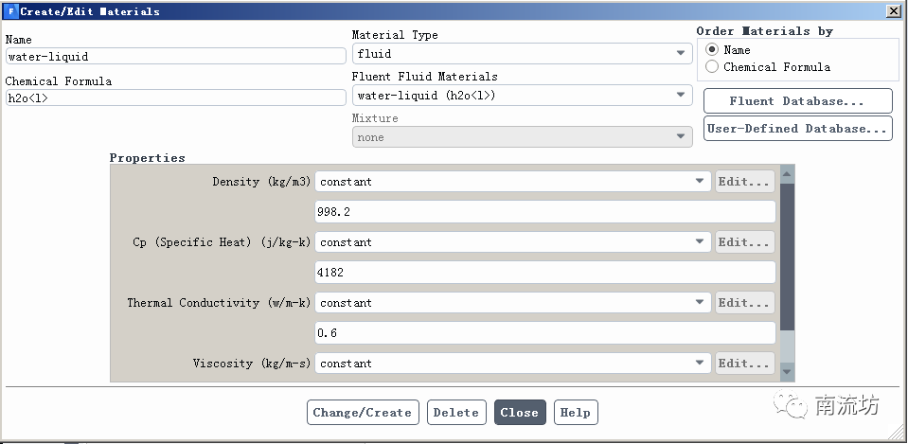Click the Chemical Formula text field
Image resolution: width=908 pixels, height=444 pixels.
(x=175, y=98)
